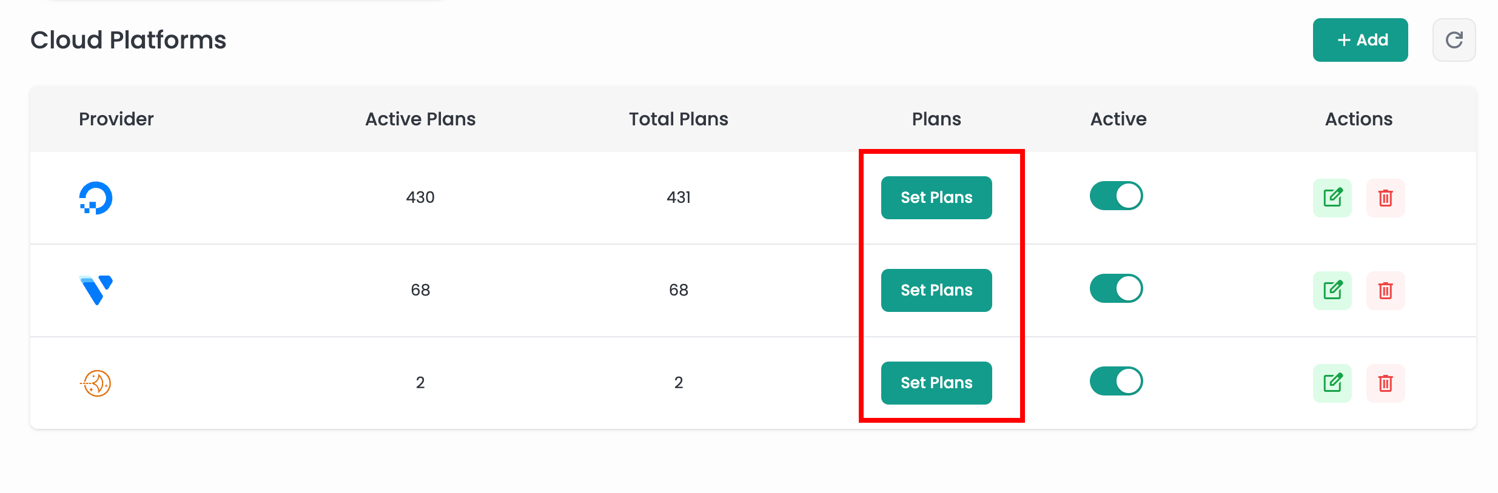Delete the Vultr platform row
This screenshot has height=493, width=1498.
point(1385,291)
